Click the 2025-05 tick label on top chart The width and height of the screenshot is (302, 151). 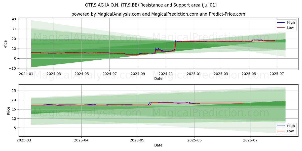[x=249, y=74]
